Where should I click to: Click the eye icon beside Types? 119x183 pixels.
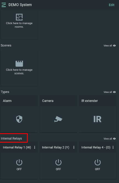114,92
